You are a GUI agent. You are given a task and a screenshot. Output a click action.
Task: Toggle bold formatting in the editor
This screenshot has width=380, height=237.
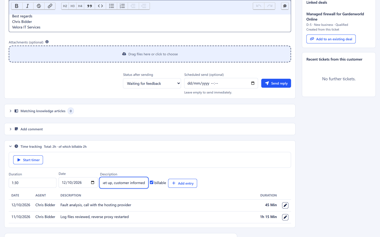pyautogui.click(x=17, y=6)
